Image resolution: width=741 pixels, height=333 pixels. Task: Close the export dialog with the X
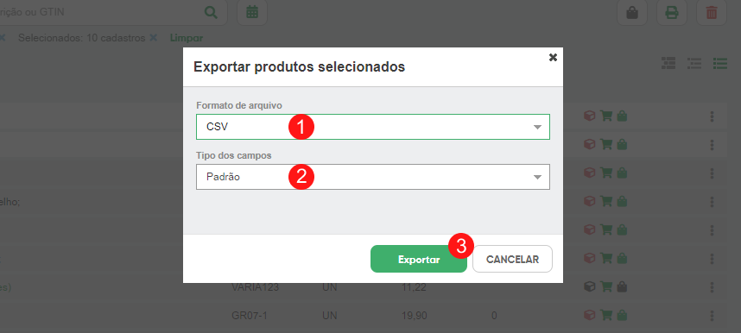point(553,57)
